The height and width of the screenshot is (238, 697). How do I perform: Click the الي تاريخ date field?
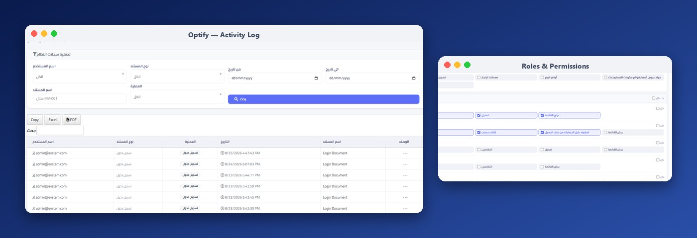(372, 79)
